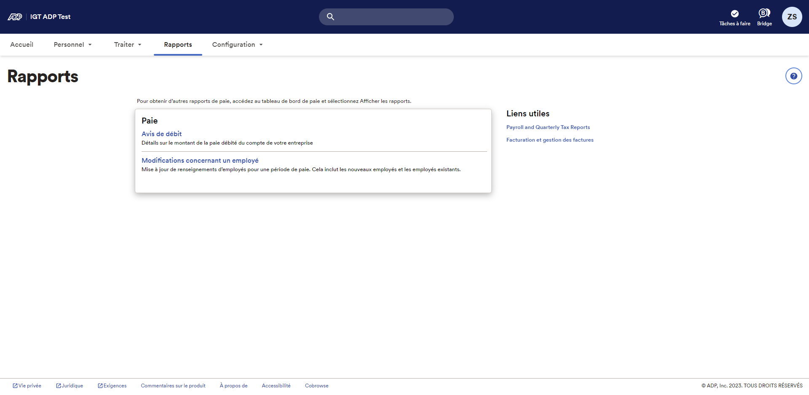
Task: Open the Tâches à faire checkmark icon
Action: pyautogui.click(x=734, y=14)
